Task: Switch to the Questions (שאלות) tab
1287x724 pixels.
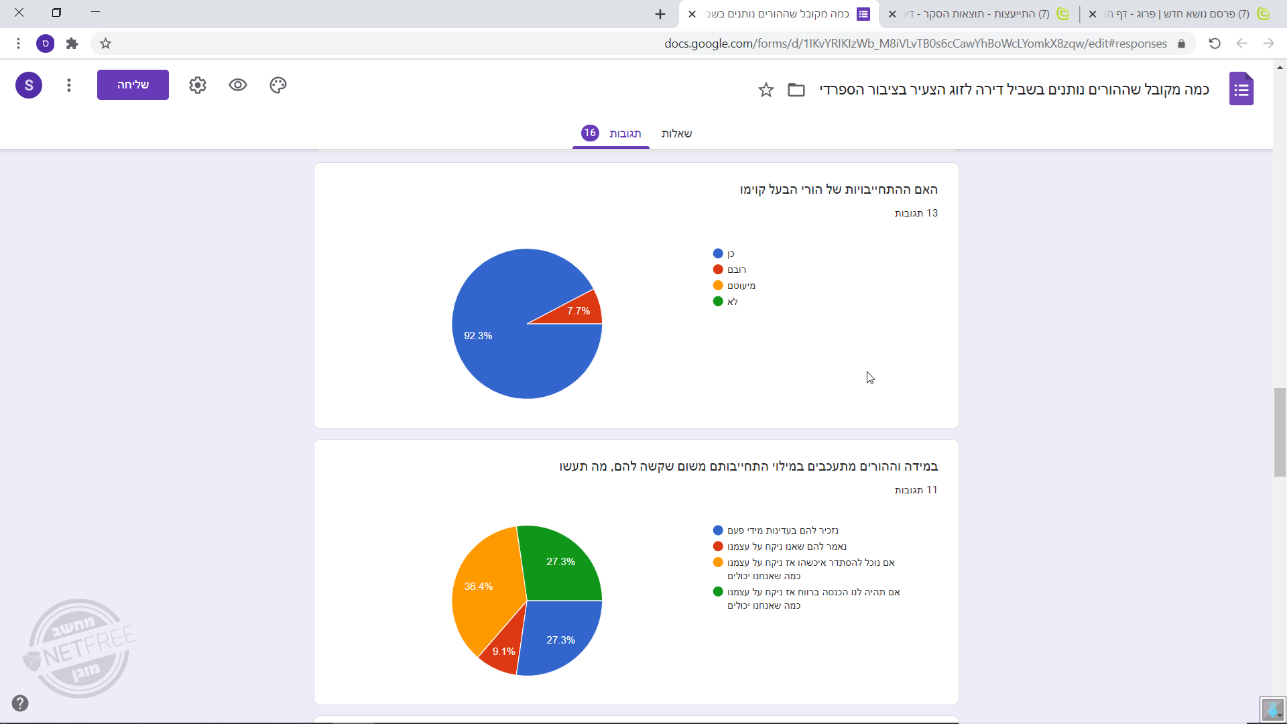Action: pyautogui.click(x=676, y=133)
